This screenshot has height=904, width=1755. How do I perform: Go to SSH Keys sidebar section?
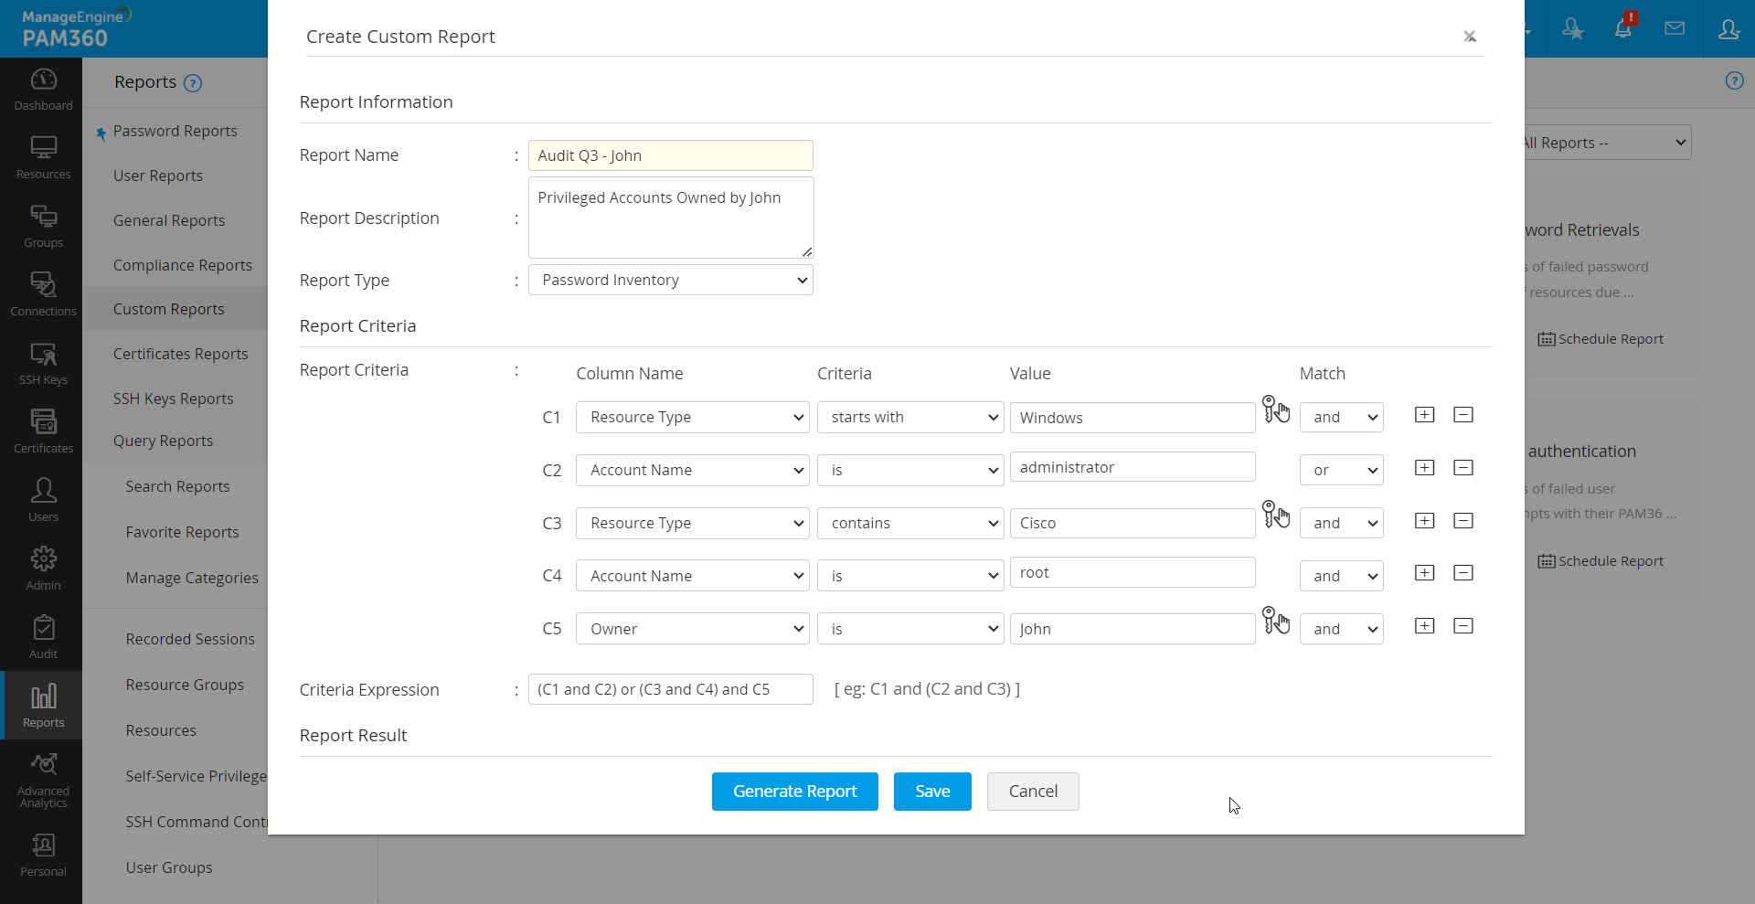(x=43, y=363)
